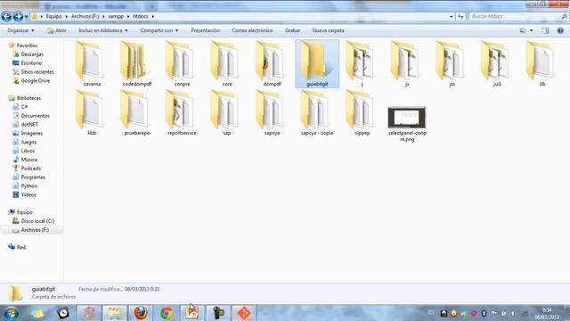570x321 pixels.
Task: Select the jui1 folder
Action: pos(497,63)
